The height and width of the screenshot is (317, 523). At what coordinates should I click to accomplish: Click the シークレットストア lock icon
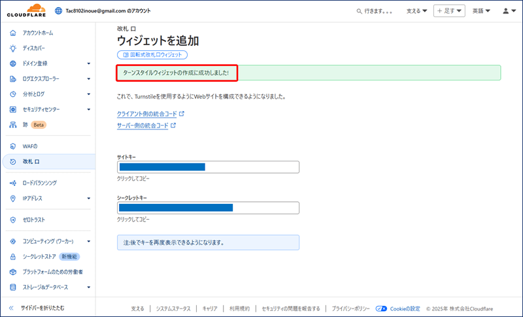click(13, 257)
